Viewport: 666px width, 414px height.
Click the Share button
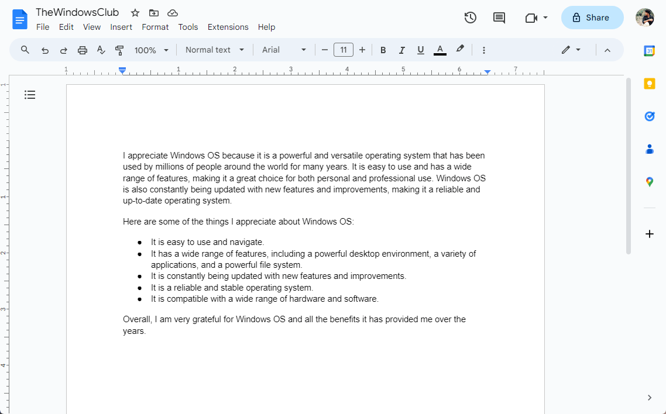[x=592, y=18]
